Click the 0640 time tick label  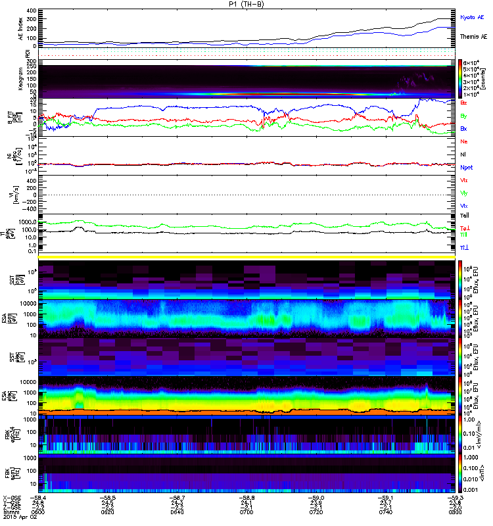tap(177, 512)
